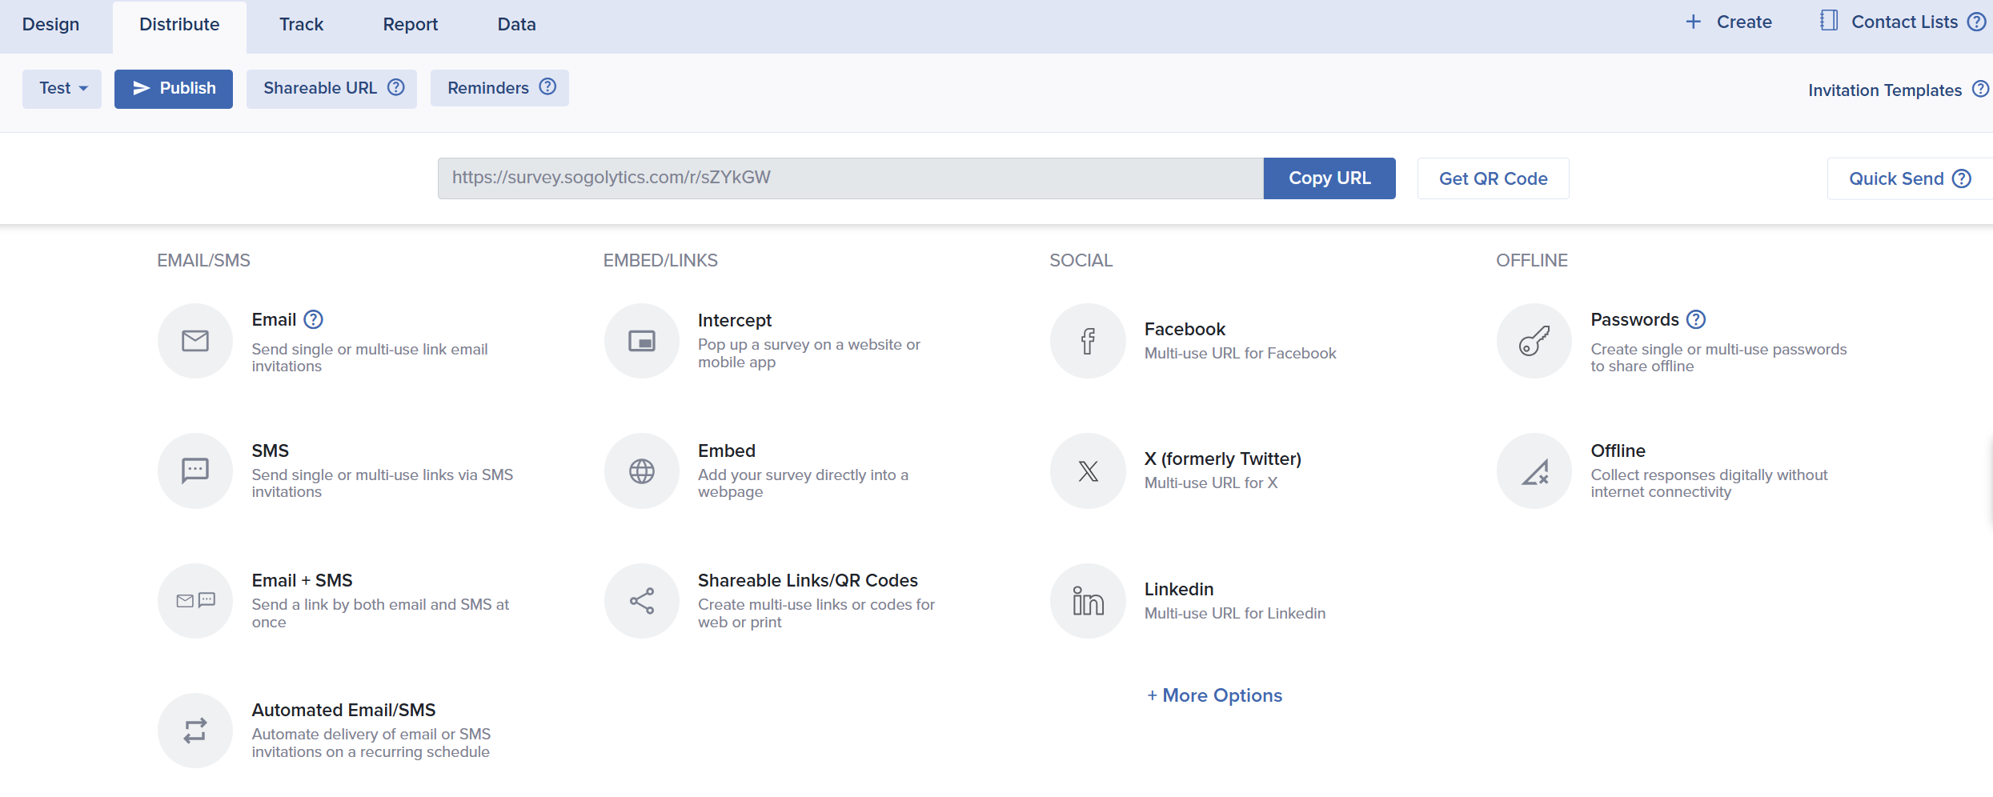The height and width of the screenshot is (797, 1993).
Task: Click the Linkedin icon
Action: coord(1088,600)
